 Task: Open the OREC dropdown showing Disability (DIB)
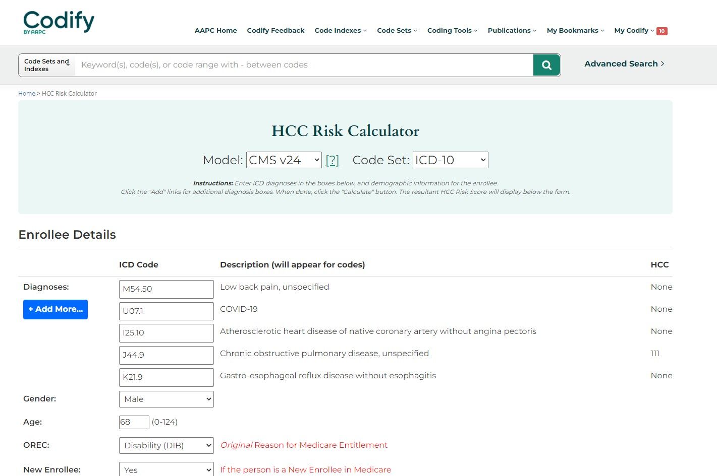pyautogui.click(x=167, y=445)
